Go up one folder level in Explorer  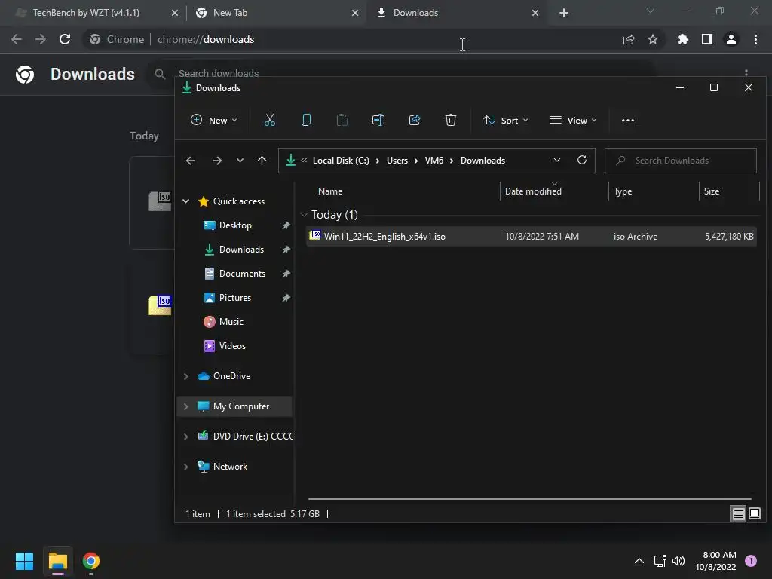coord(262,161)
